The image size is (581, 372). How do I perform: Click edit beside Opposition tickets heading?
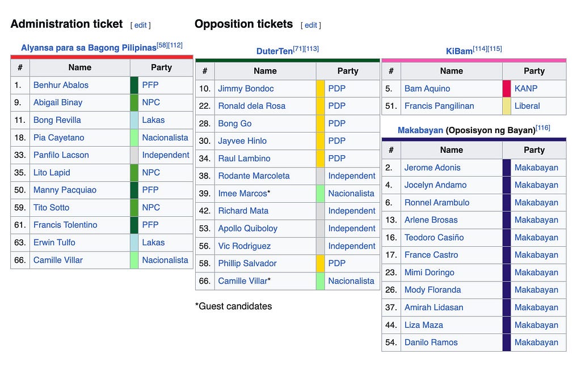click(x=311, y=25)
